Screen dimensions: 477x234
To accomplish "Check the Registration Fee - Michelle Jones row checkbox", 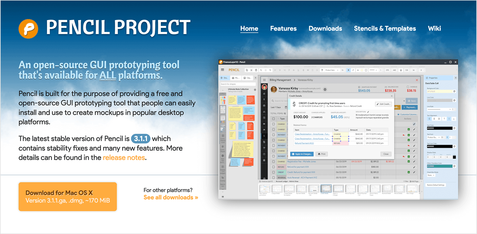I will (x=273, y=161).
